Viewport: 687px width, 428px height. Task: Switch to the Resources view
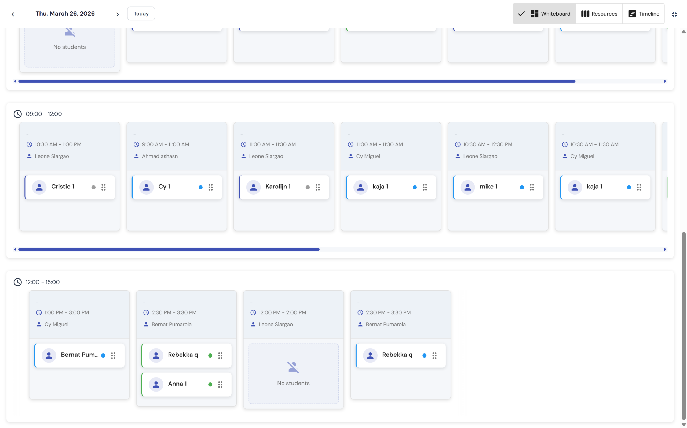tap(599, 14)
